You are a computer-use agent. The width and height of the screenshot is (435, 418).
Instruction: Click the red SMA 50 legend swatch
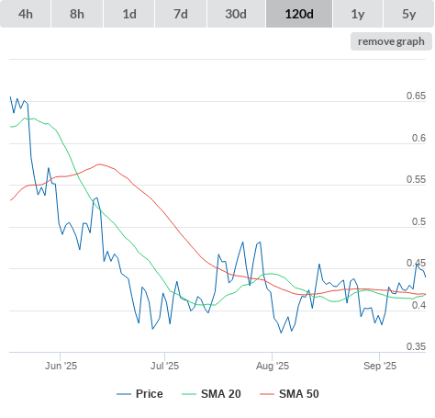click(x=267, y=394)
